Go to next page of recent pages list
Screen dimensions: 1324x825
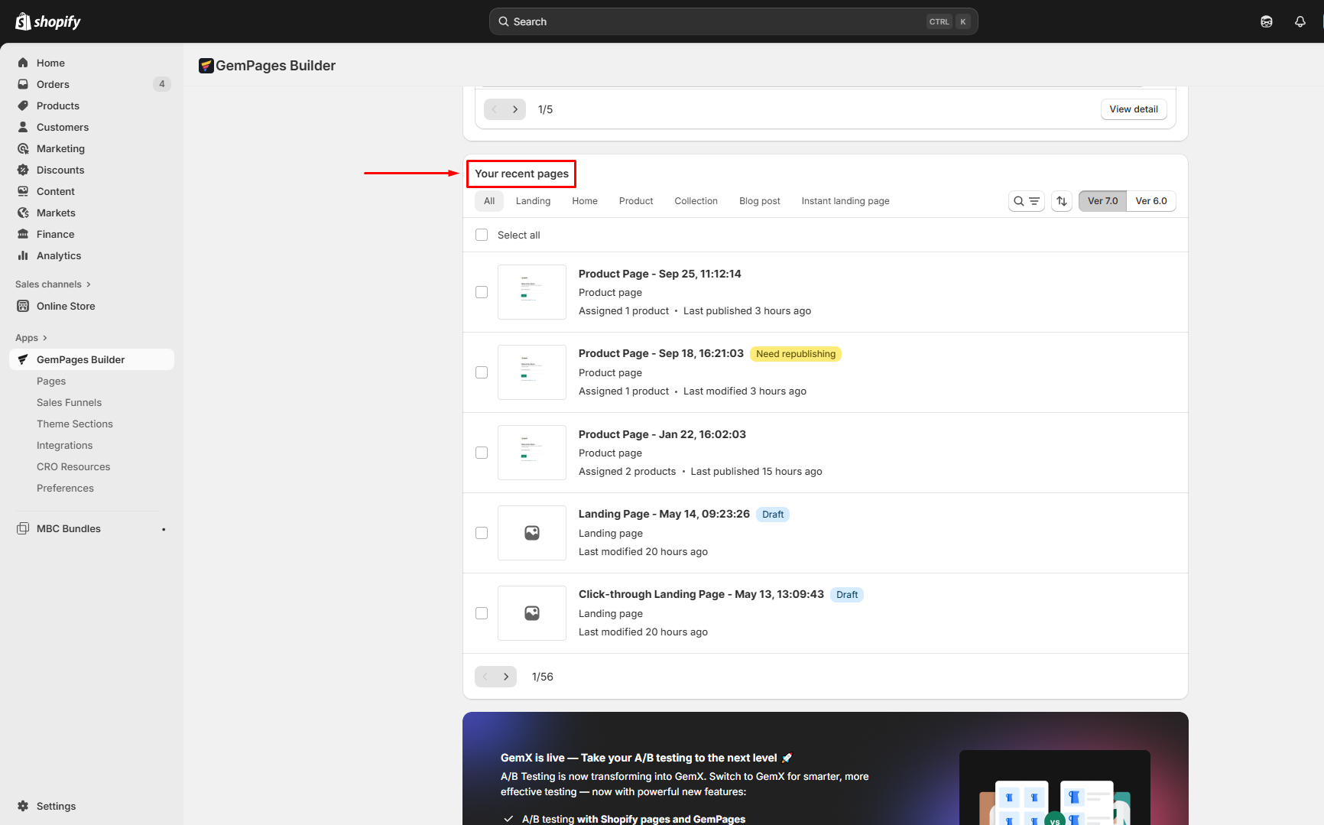(x=506, y=677)
